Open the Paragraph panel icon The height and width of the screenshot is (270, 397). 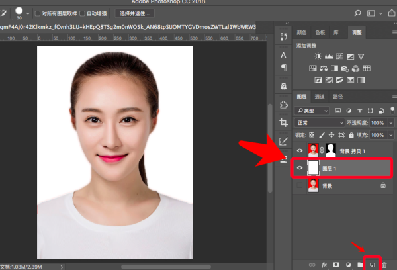[284, 67]
